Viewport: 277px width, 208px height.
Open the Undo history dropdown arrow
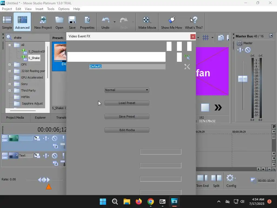tap(114, 22)
